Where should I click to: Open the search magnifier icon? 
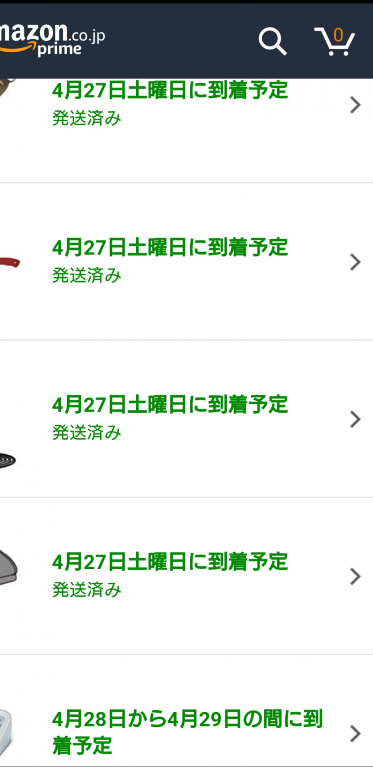[272, 41]
